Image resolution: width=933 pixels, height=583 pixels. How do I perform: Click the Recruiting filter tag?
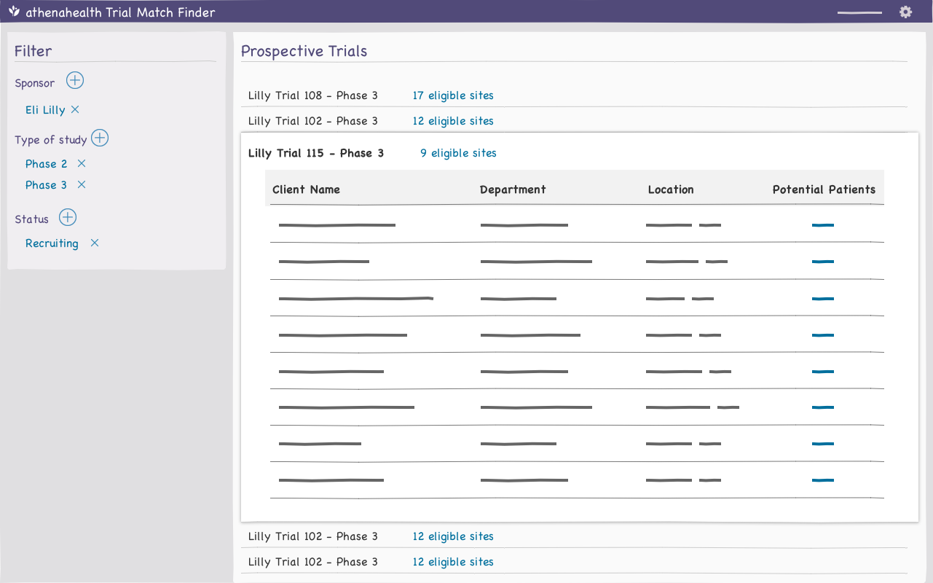tap(52, 243)
